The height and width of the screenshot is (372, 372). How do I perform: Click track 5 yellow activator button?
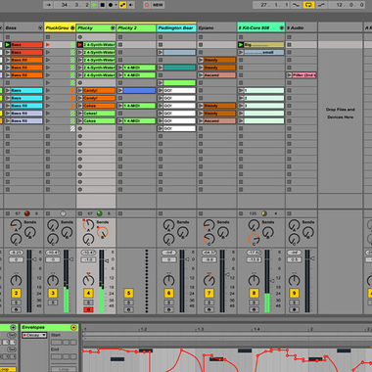point(128,293)
